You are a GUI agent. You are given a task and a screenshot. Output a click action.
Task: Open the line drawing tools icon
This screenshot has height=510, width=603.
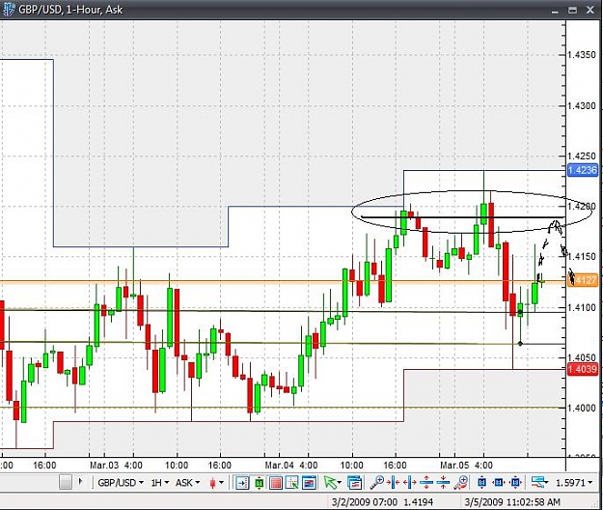coord(539,482)
